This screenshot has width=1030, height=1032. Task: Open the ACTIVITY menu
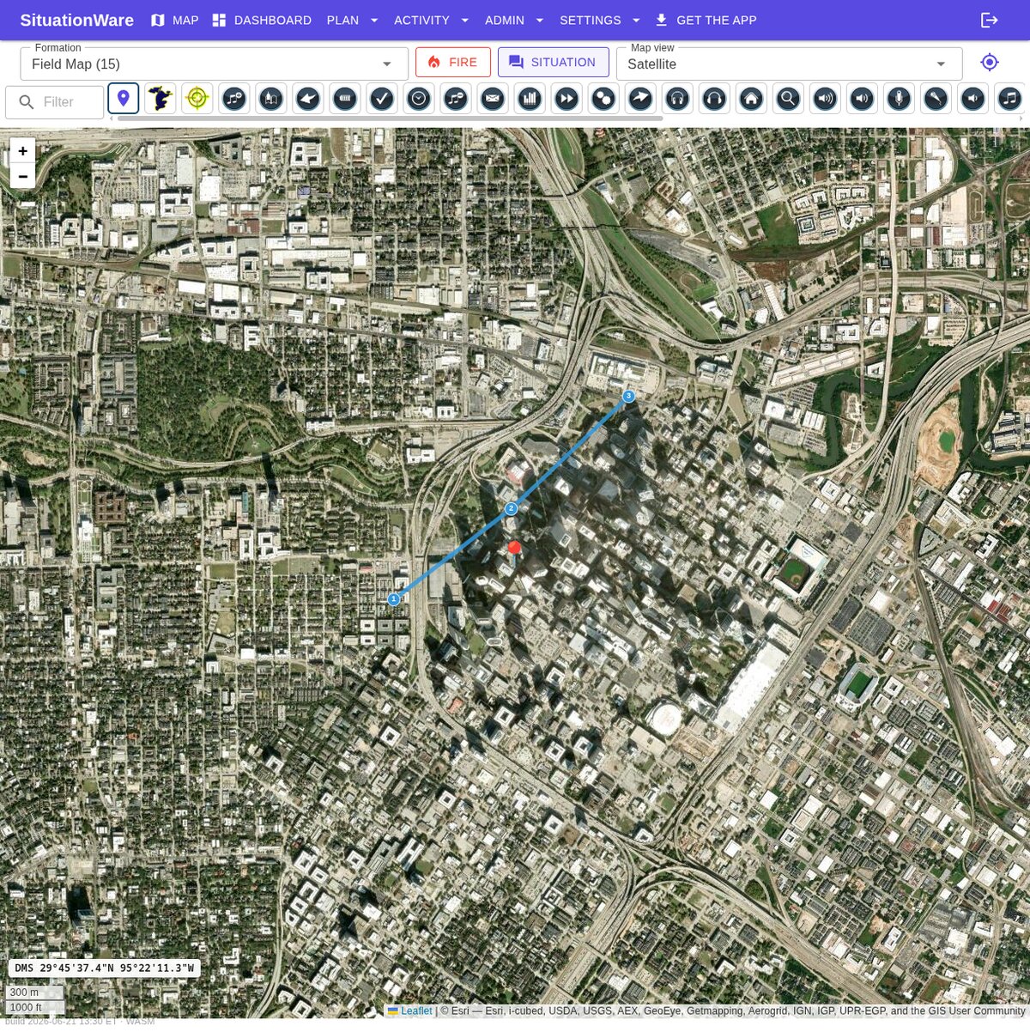point(432,20)
